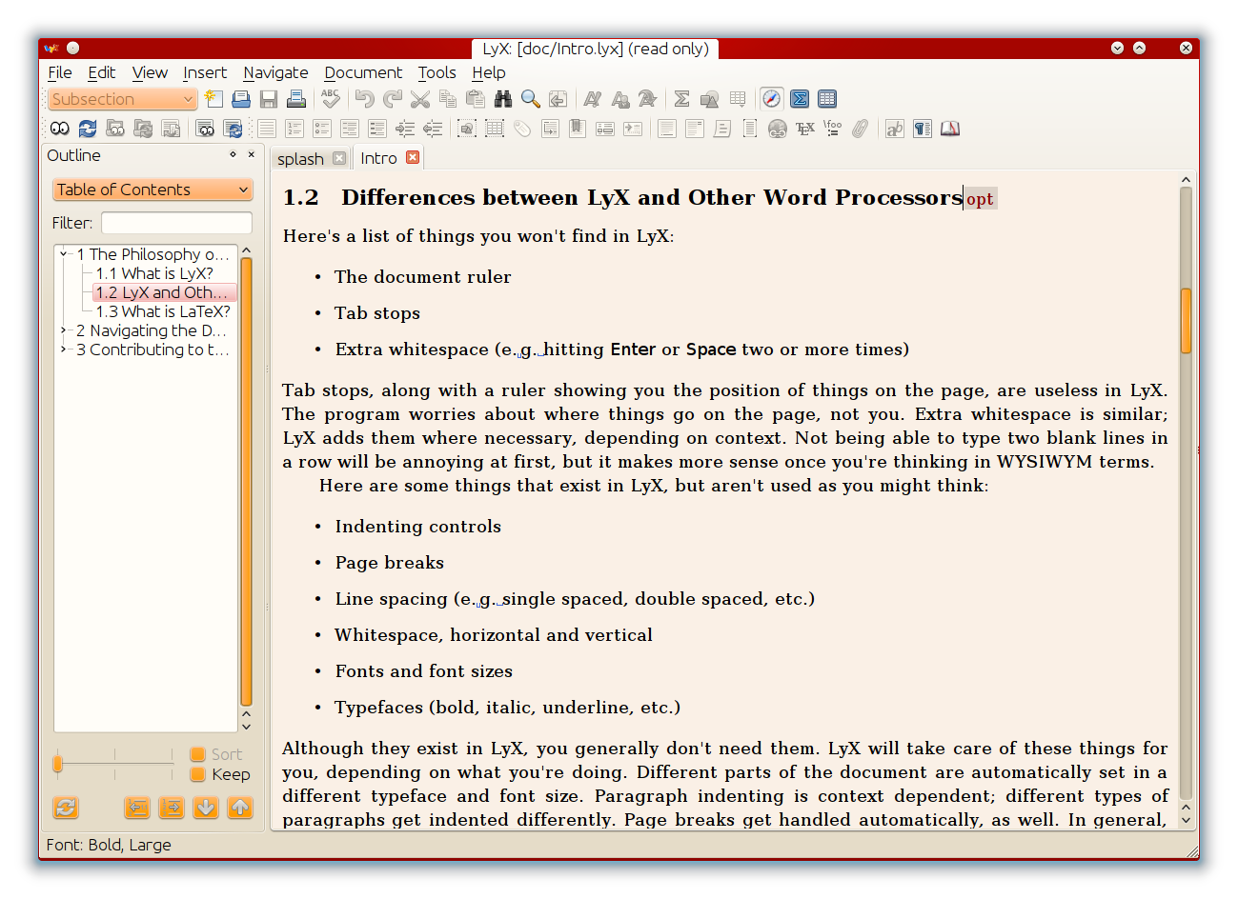Open the Subsection paragraph style dropdown
This screenshot has width=1238, height=899.
123,99
